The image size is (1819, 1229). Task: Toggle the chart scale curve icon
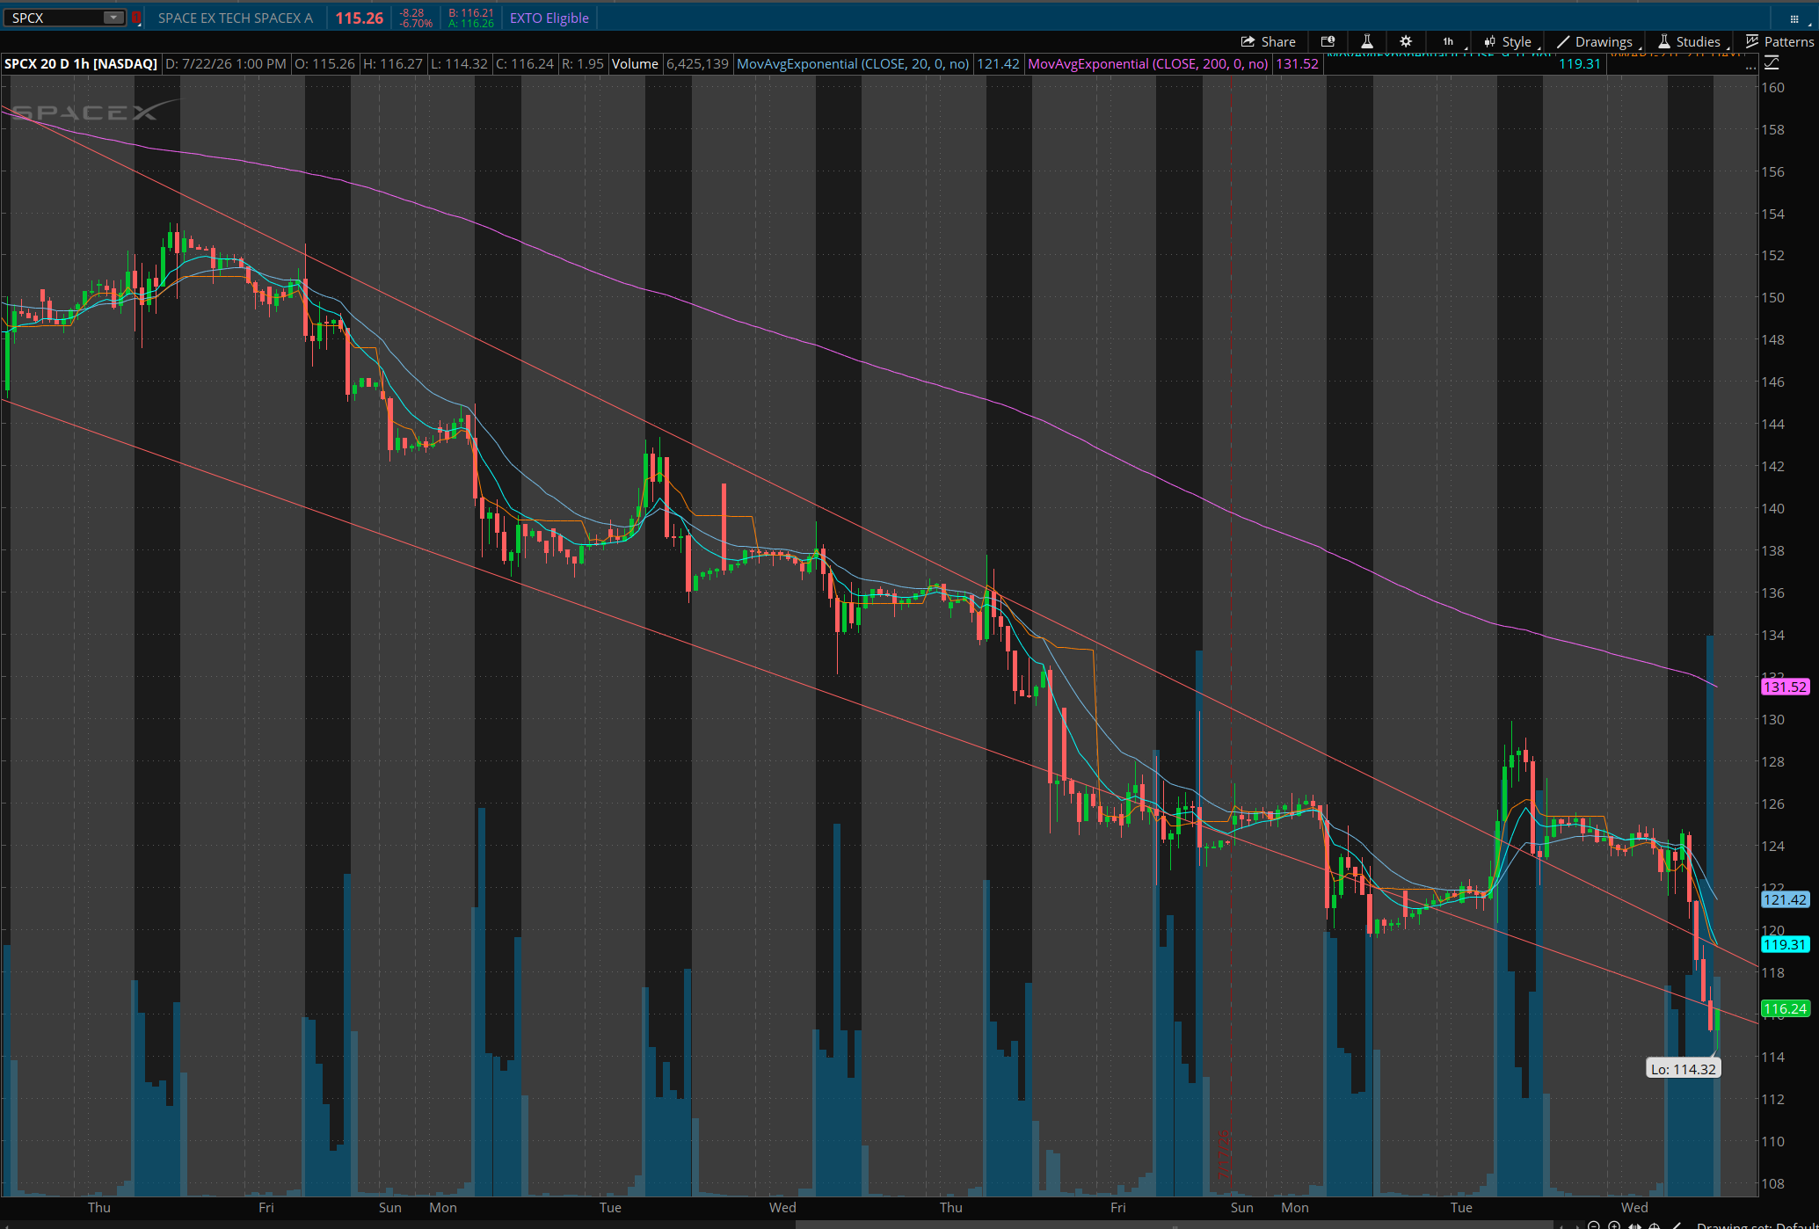point(1772,63)
